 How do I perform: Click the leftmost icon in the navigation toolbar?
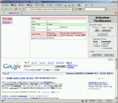pos(2,9)
